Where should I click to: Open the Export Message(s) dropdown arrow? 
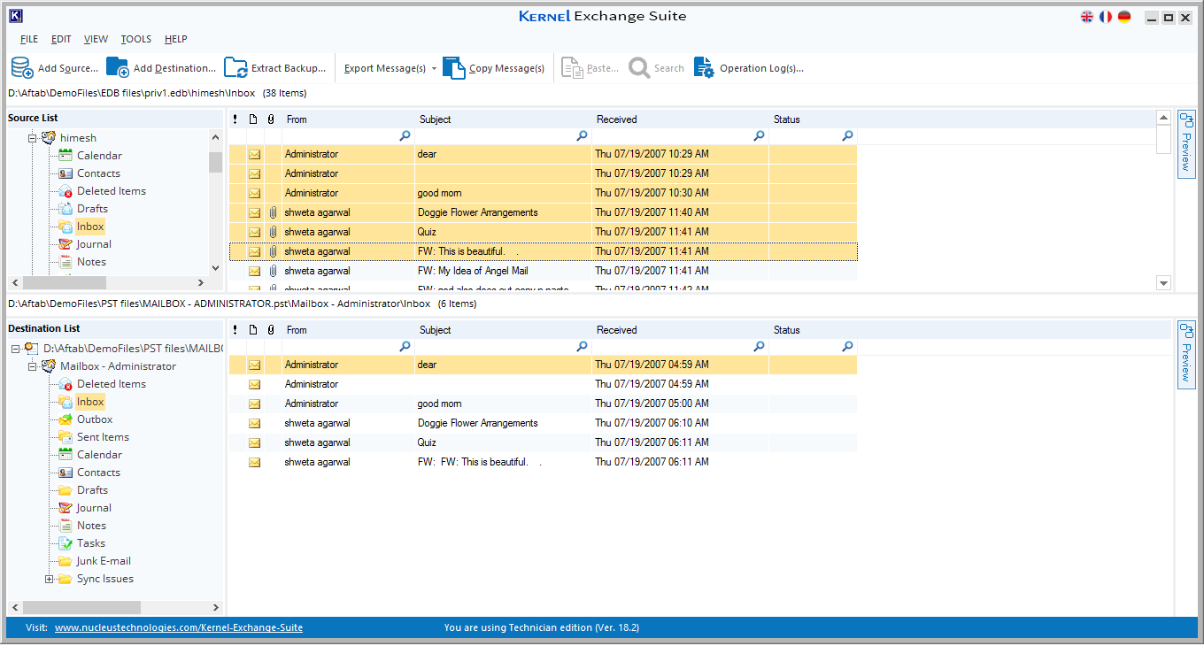(x=434, y=69)
